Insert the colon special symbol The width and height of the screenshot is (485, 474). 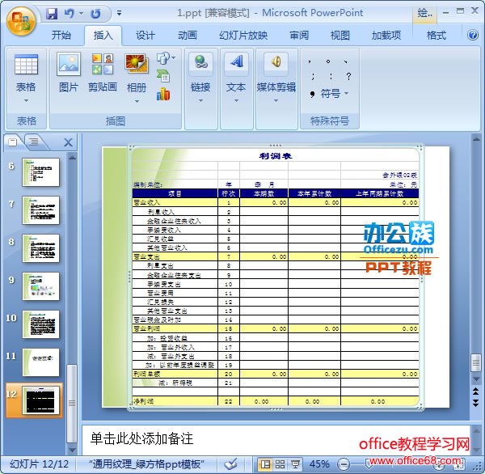pyautogui.click(x=331, y=76)
